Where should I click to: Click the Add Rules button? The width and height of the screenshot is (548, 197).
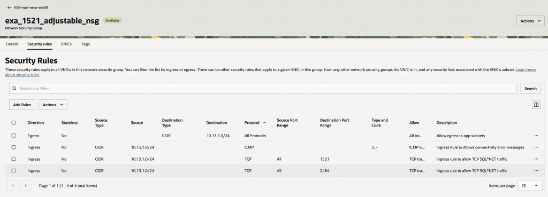coord(22,105)
